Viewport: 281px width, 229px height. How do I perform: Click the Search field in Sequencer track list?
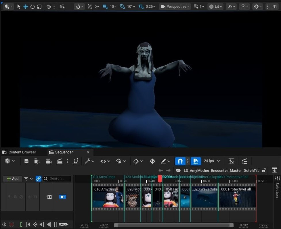57,178
